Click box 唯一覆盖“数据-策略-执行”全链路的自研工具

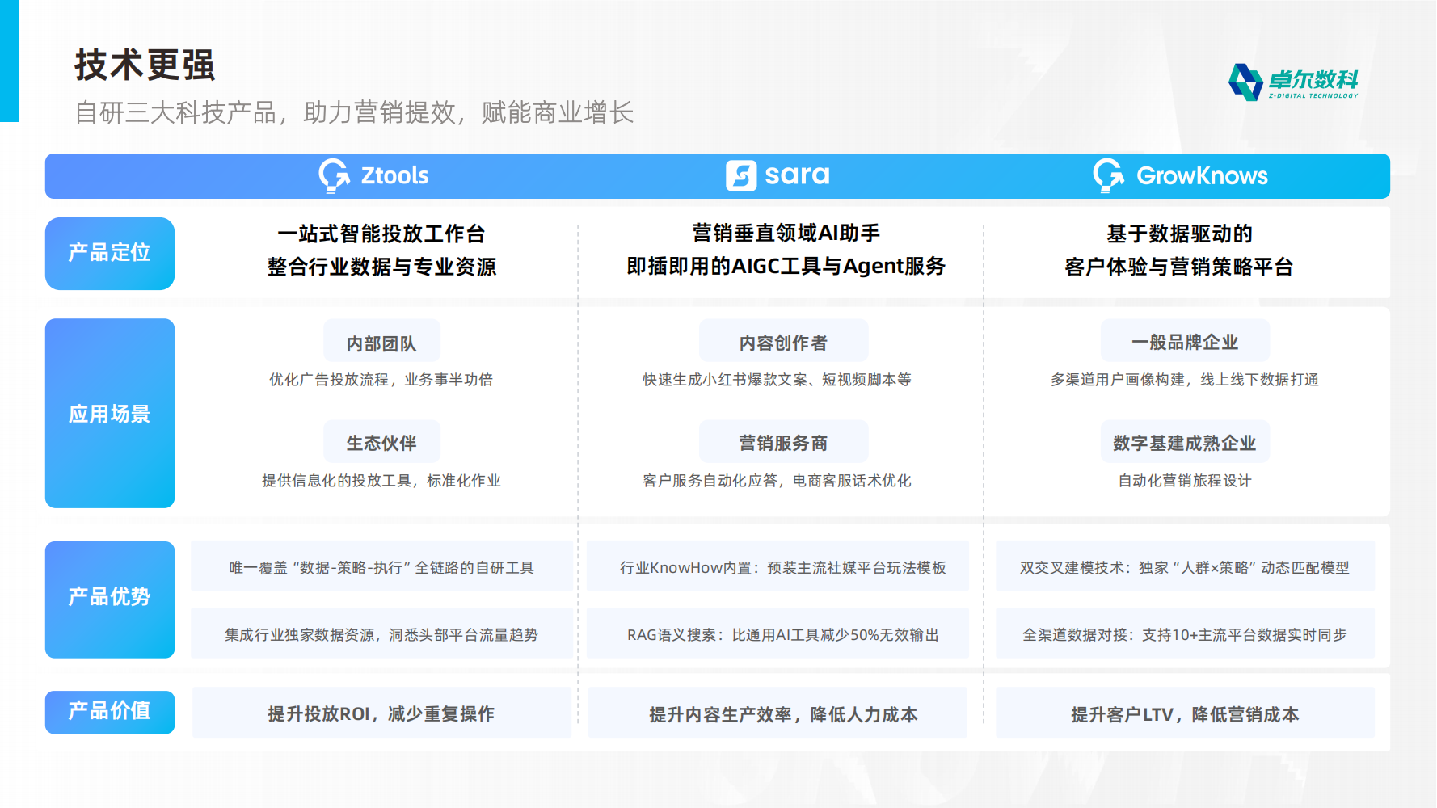[381, 566]
